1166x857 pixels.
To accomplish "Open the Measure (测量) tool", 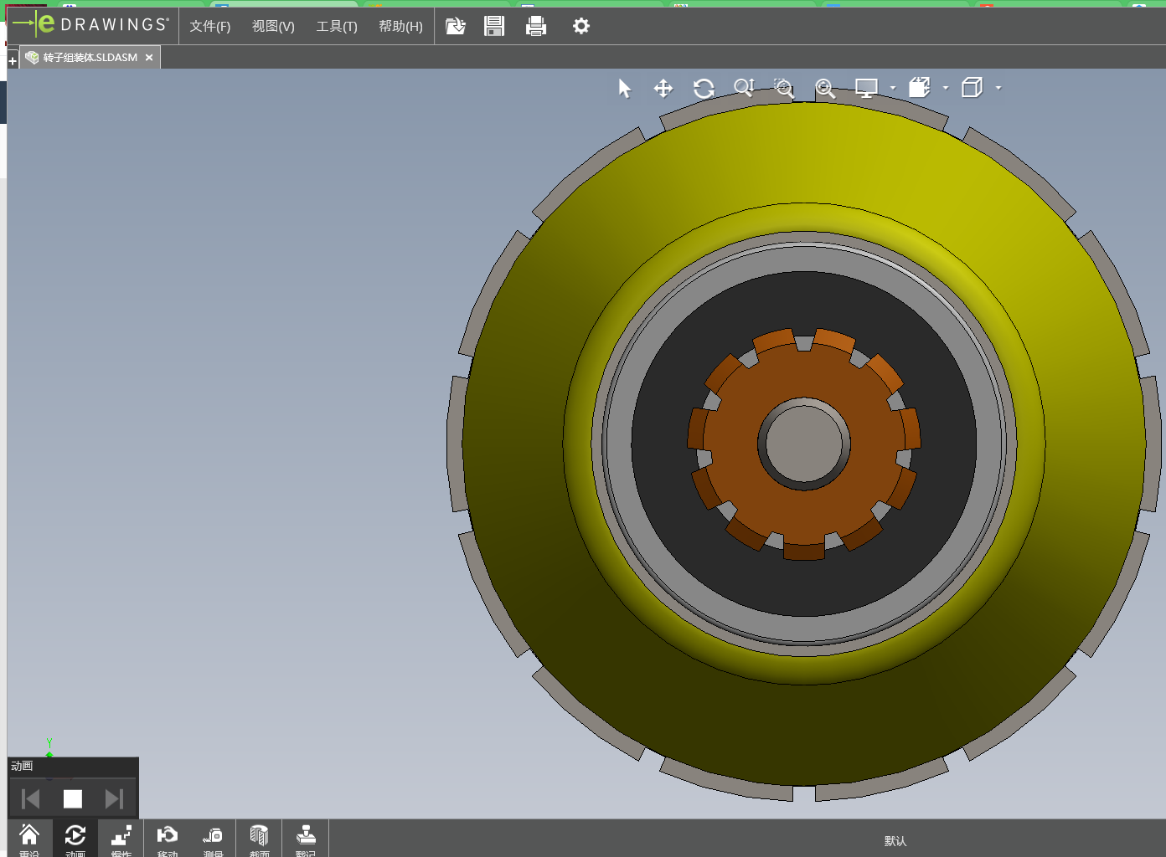I will (x=213, y=839).
